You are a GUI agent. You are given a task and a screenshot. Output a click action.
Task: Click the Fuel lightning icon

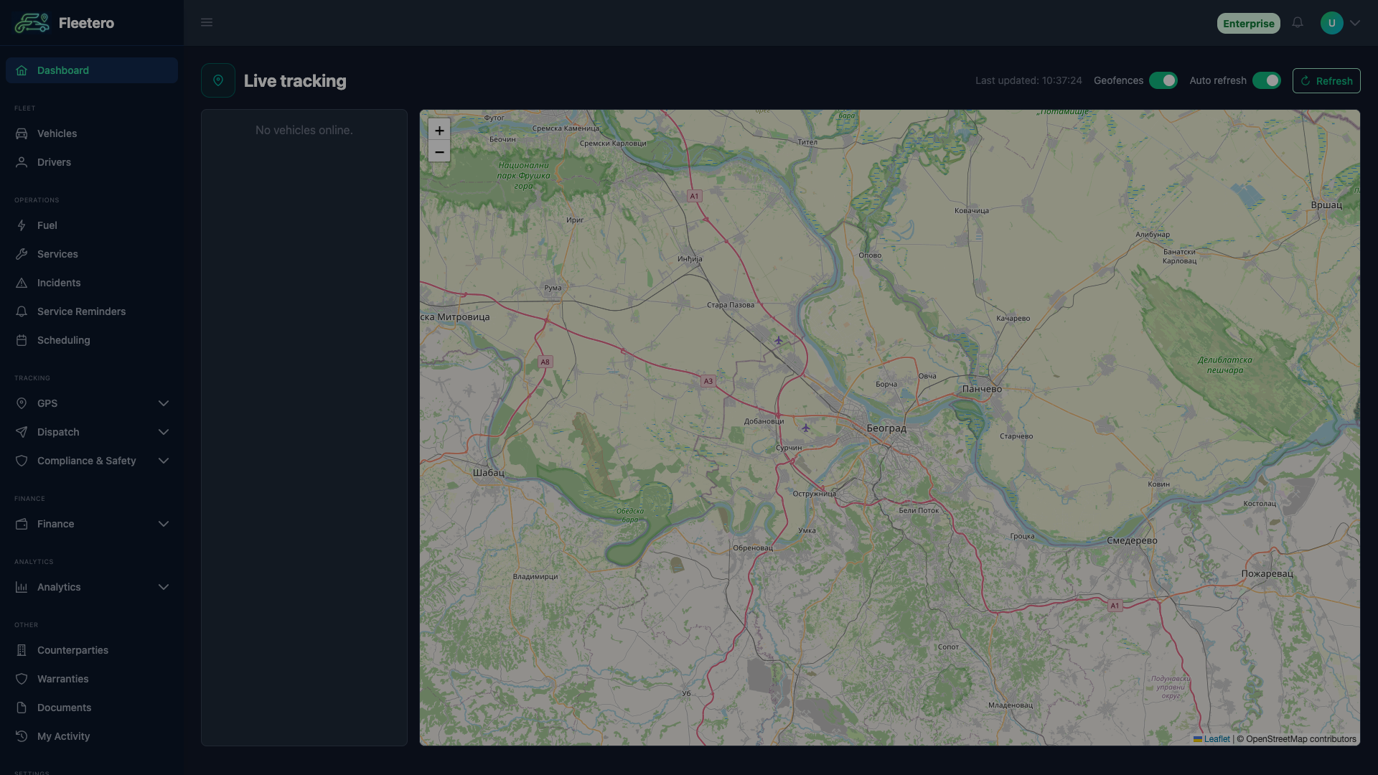coord(22,225)
